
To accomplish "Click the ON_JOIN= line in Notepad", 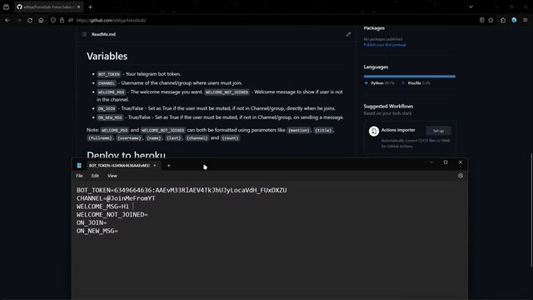I will click(92, 222).
